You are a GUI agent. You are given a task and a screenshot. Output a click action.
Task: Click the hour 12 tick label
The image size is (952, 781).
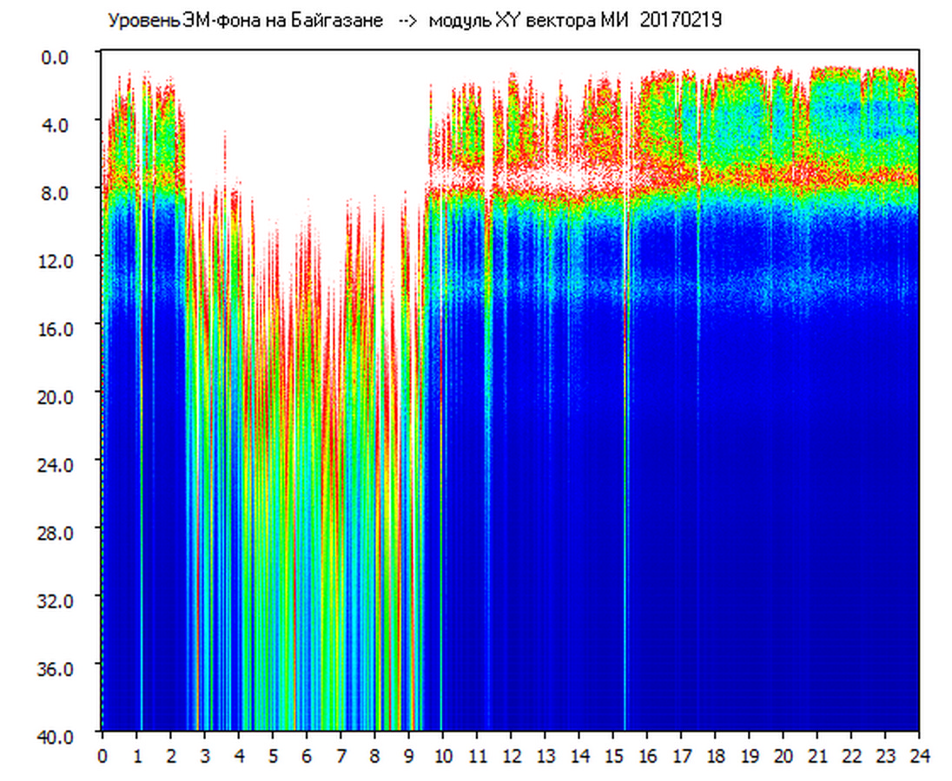(511, 756)
